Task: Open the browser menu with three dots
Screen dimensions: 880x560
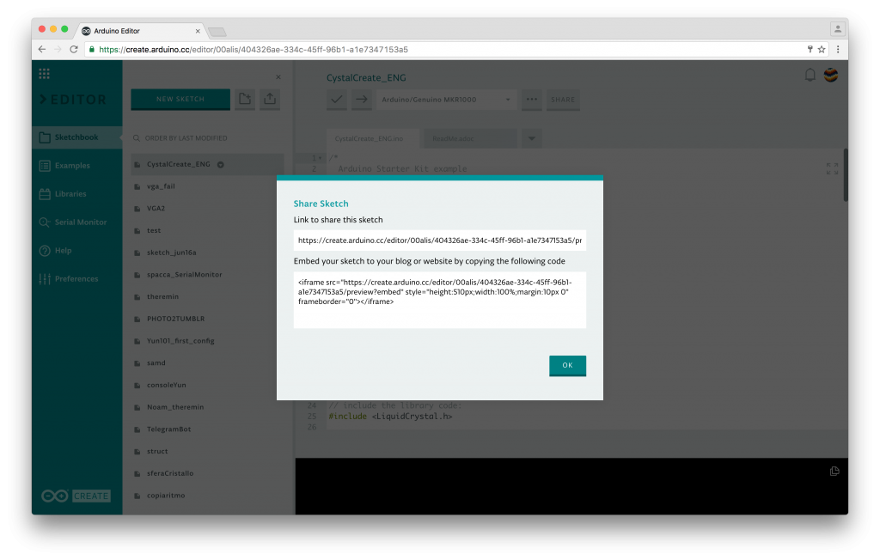Action: pos(838,49)
